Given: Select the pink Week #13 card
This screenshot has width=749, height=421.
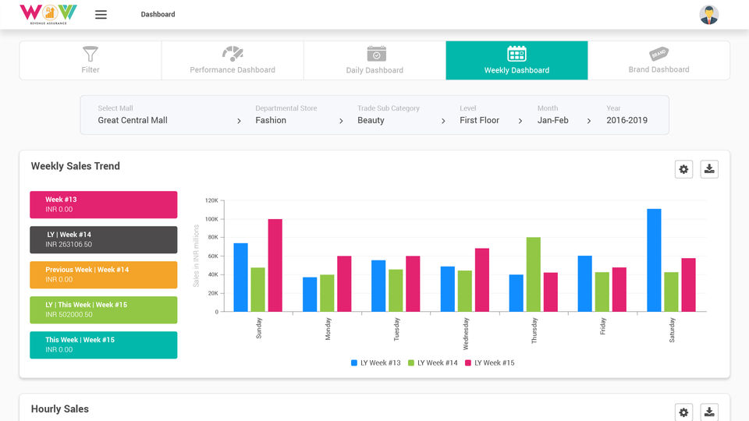Looking at the screenshot, I should click(x=104, y=205).
